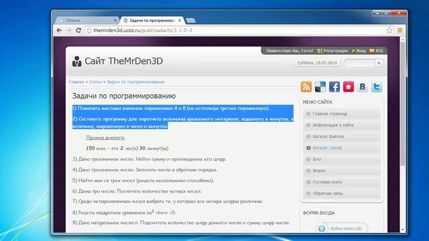Viewport: 429px width, 241px height.
Task: Share via VKontakte 'B' icon
Action: click(x=363, y=87)
